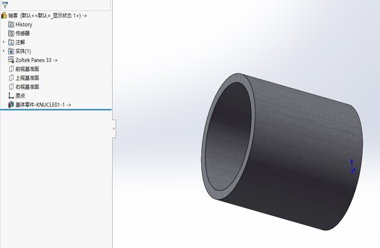Collapse the feature tree panel handle

pyautogui.click(x=114, y=129)
